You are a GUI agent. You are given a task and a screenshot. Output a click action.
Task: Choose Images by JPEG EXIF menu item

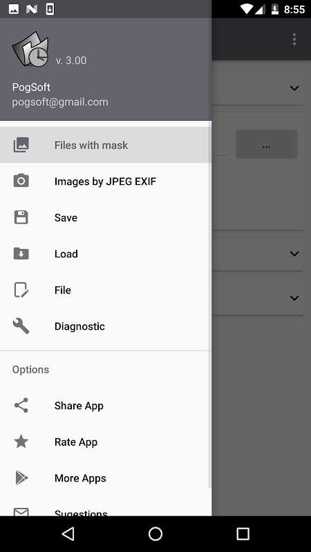(106, 181)
